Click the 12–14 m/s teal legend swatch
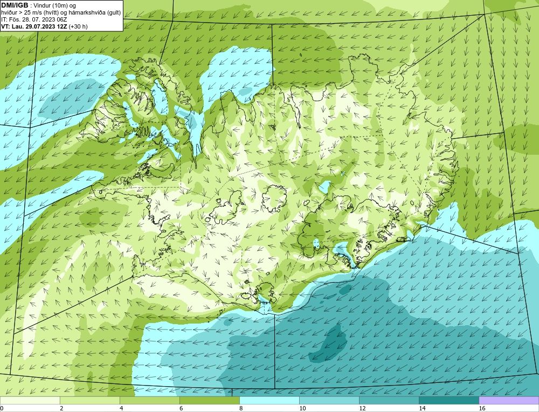Screen dimensions: 539x412 (389, 400)
